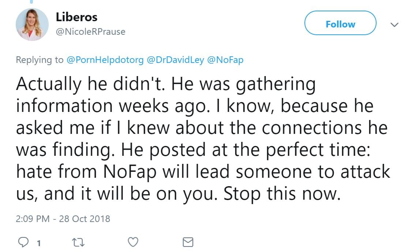Expand the tweet options chevron

coord(394,25)
